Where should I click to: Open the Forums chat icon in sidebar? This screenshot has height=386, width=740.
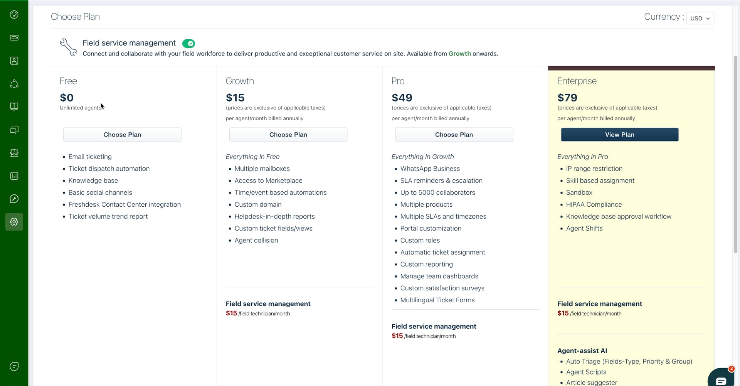pyautogui.click(x=14, y=130)
